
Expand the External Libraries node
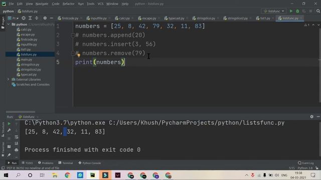9,79
